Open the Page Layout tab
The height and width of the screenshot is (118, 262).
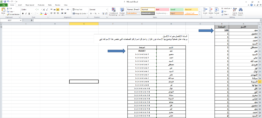(x=30, y=5)
